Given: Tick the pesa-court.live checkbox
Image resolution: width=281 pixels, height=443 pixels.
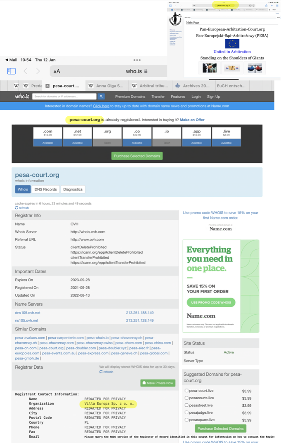Looking at the screenshot, I should tap(186, 391).
